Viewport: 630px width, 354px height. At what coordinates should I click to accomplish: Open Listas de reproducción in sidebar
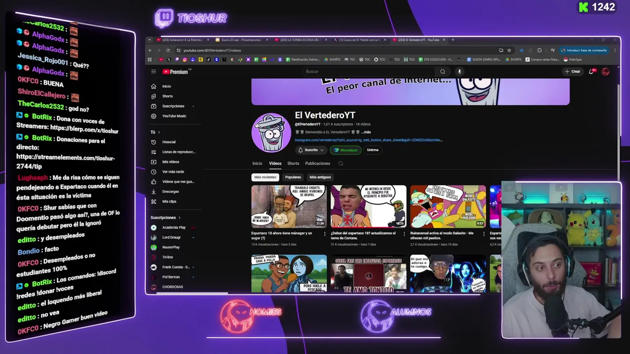(x=178, y=152)
